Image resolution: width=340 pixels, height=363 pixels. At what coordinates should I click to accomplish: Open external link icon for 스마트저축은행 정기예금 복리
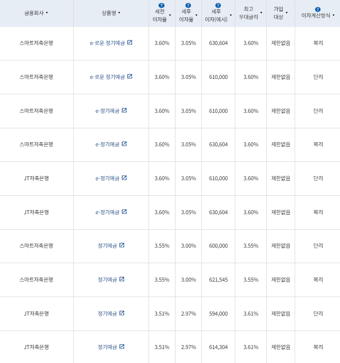point(122,279)
